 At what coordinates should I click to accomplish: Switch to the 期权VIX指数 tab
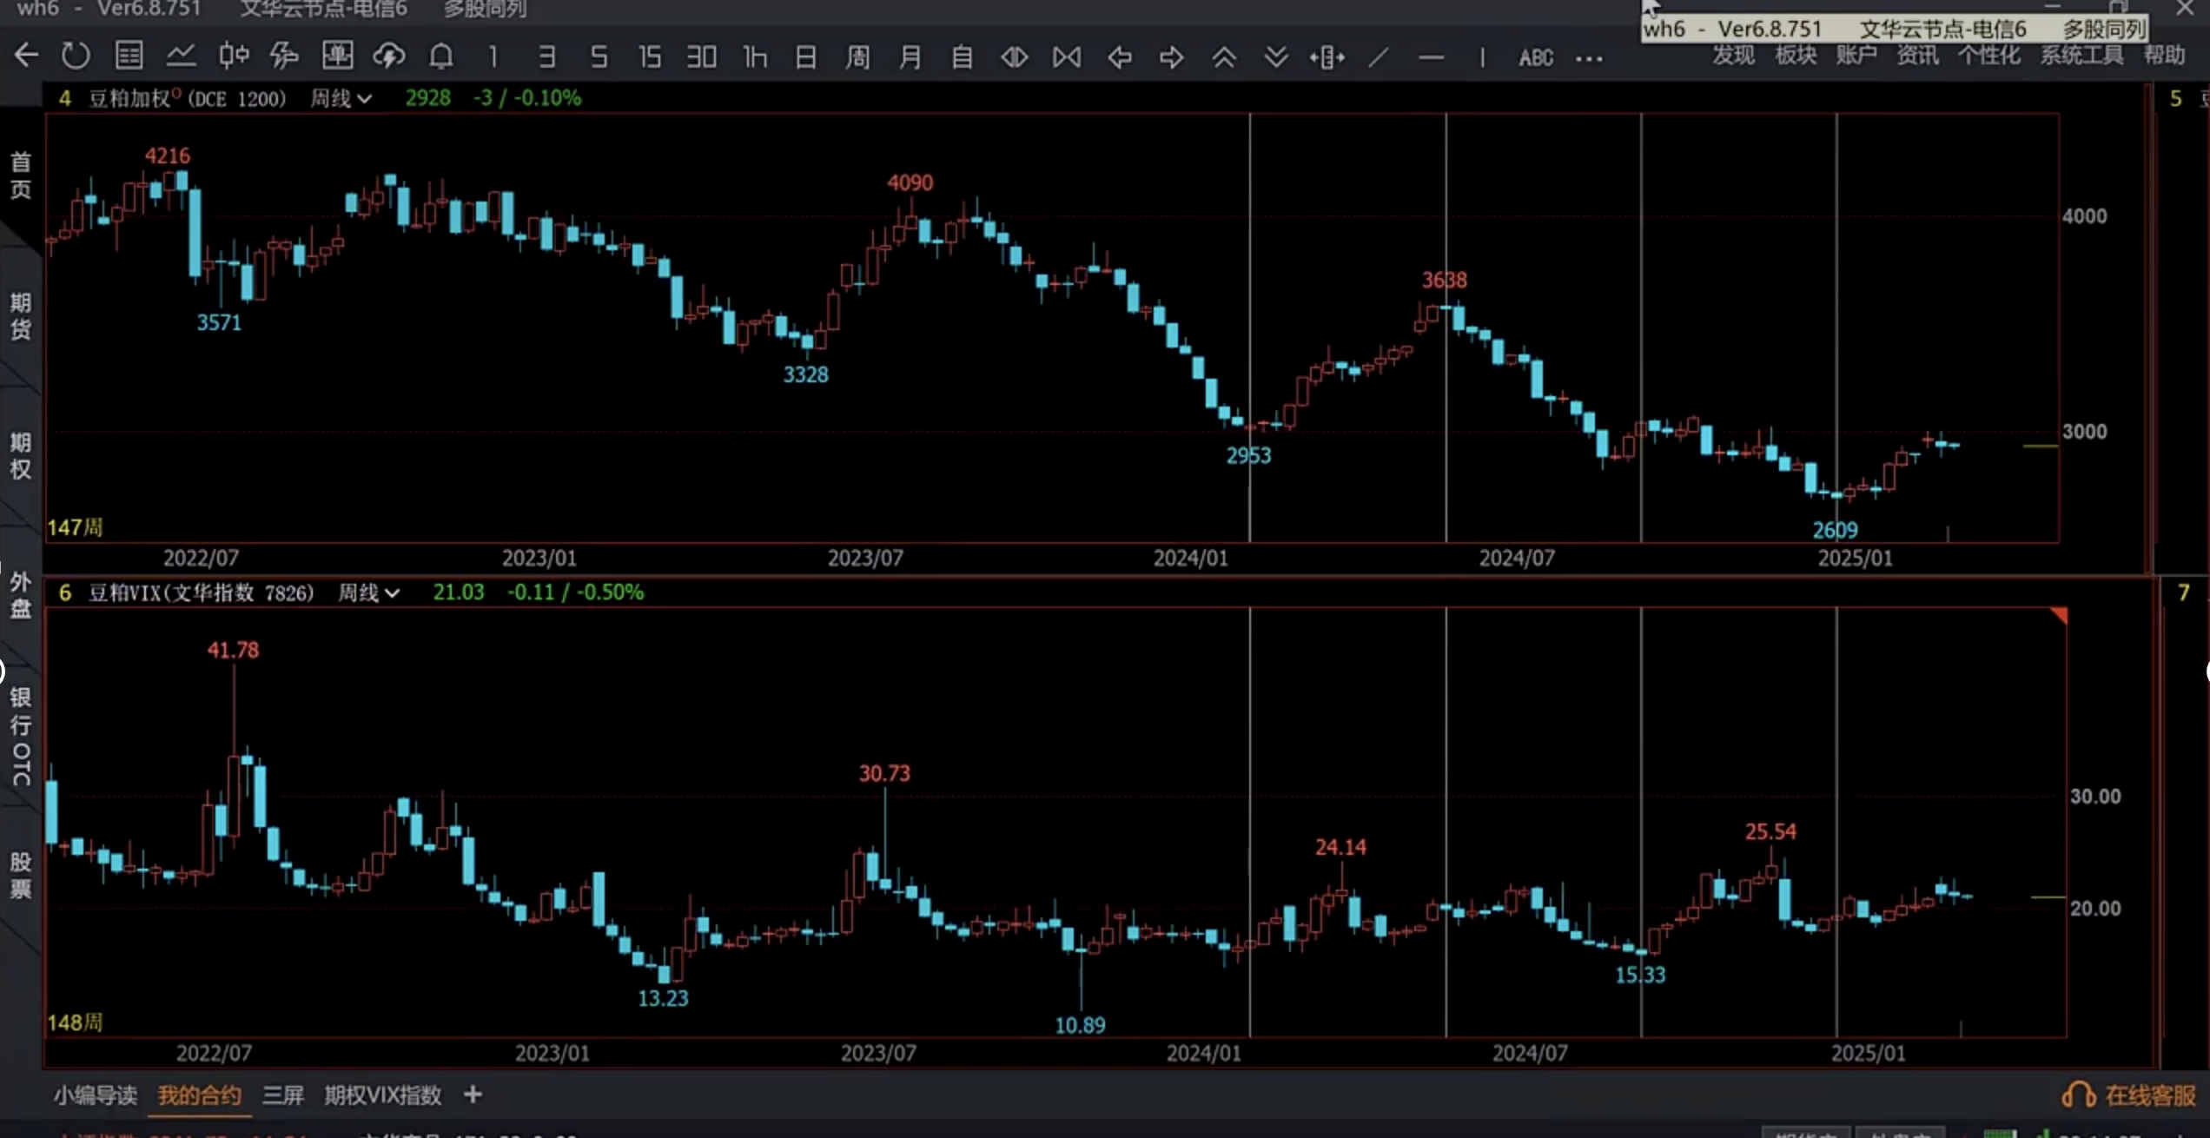(383, 1095)
